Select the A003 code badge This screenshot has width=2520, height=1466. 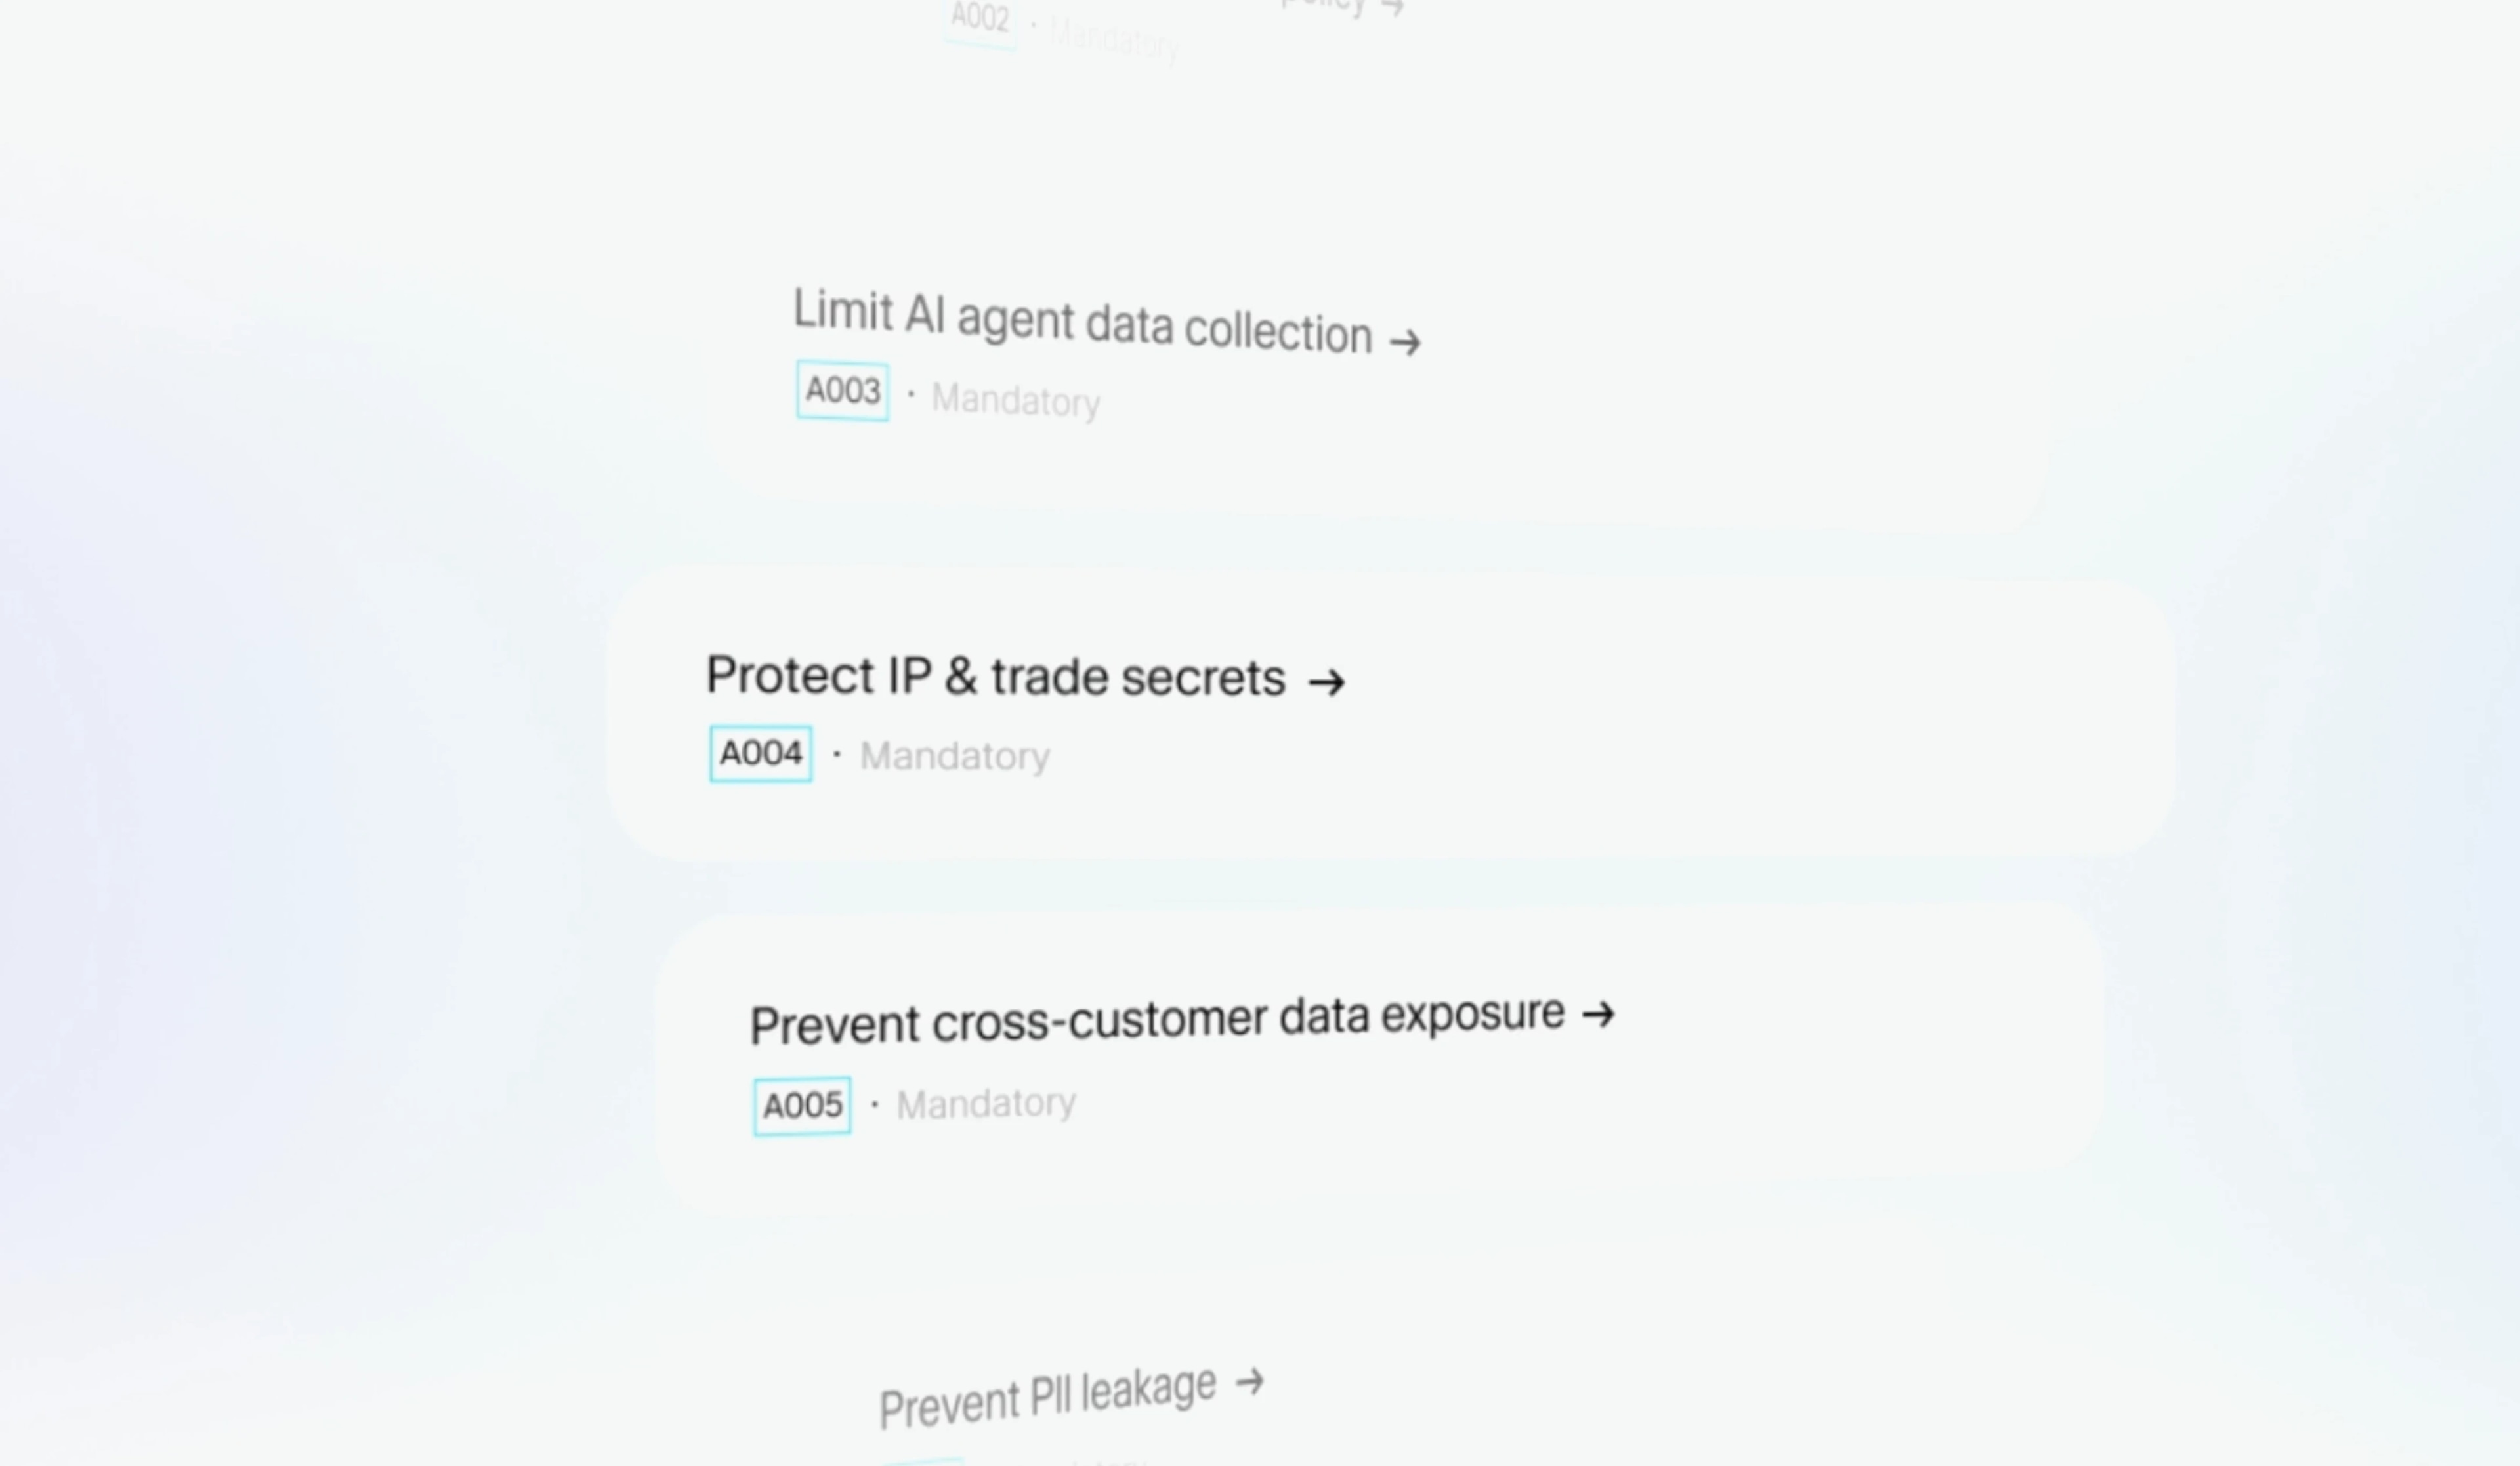coord(842,391)
